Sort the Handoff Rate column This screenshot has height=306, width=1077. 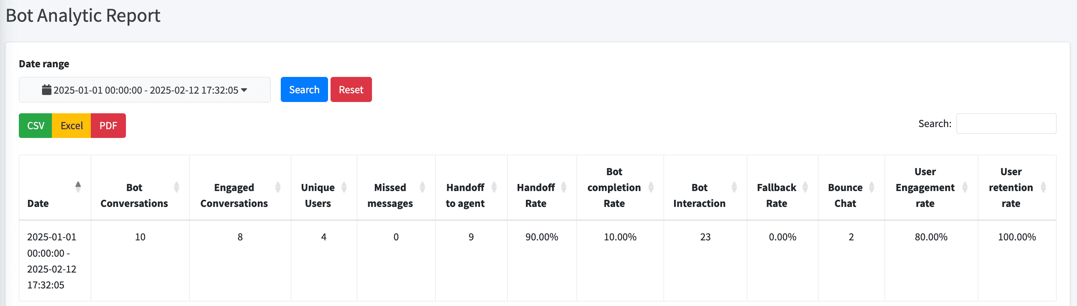click(563, 187)
